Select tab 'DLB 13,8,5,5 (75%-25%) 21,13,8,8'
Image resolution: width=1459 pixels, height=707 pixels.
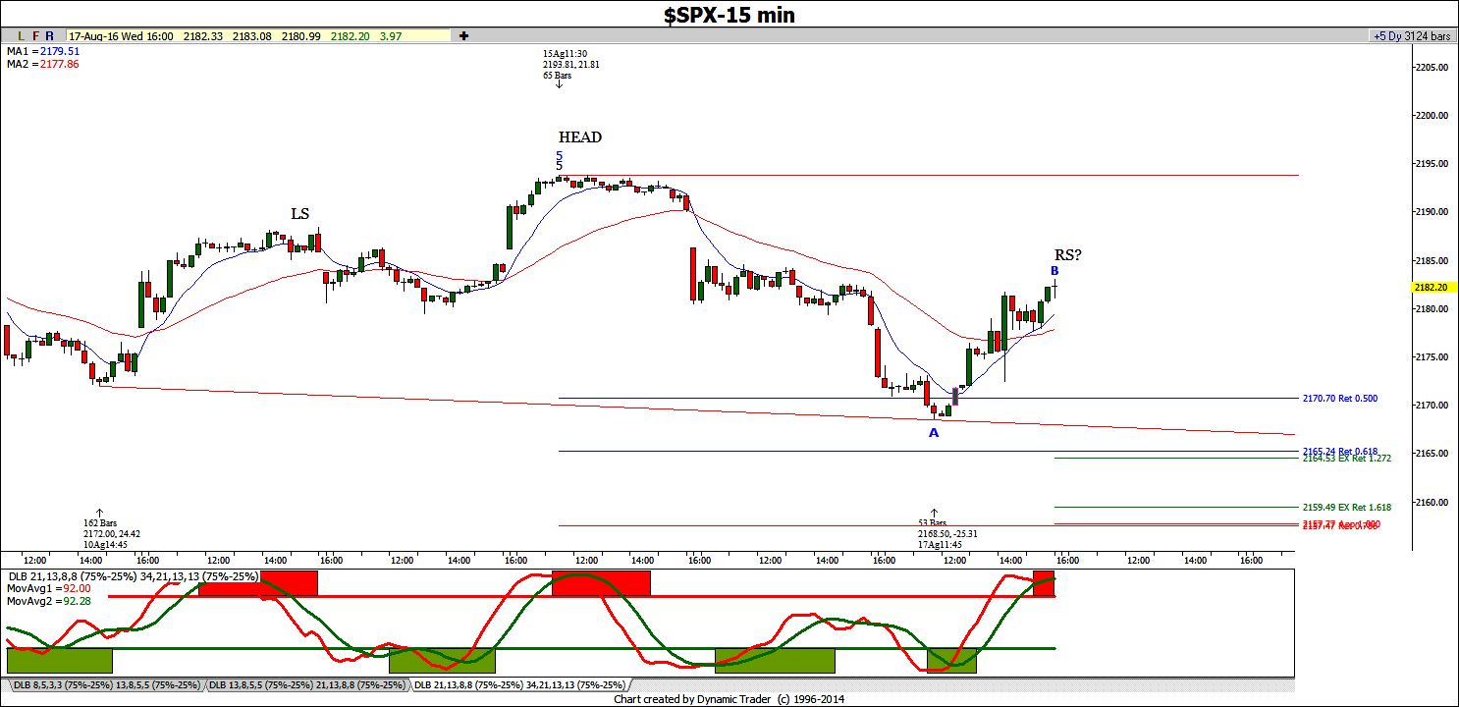click(307, 685)
